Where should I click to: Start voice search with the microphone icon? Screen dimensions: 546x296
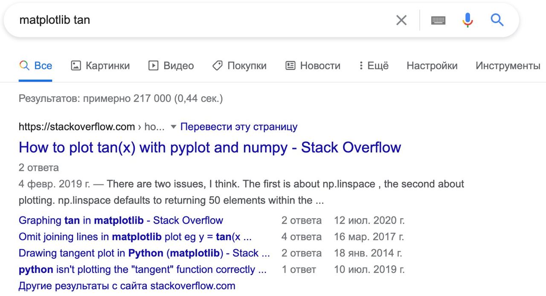(468, 20)
